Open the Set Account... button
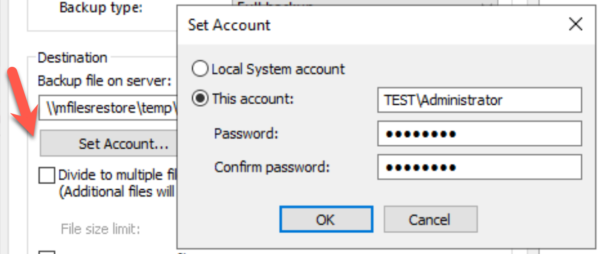Viewport: 602px width, 254px height. pyautogui.click(x=109, y=143)
